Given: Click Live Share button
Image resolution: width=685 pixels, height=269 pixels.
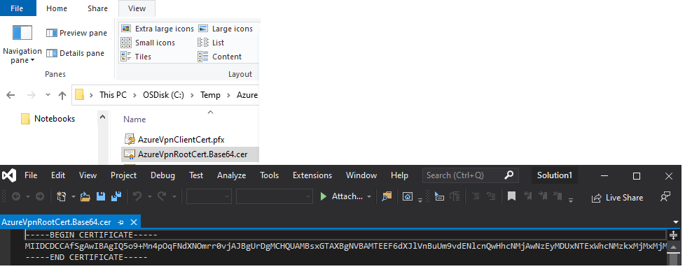Looking at the screenshot, I should pyautogui.click(x=617, y=198).
